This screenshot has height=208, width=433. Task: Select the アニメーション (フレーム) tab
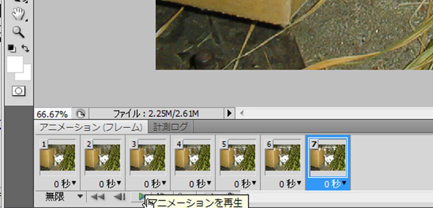point(91,127)
